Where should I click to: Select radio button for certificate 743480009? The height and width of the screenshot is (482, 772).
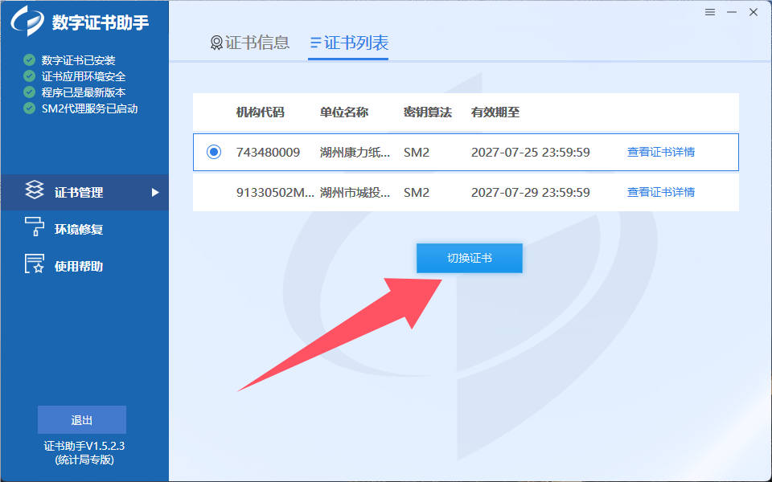click(x=214, y=152)
